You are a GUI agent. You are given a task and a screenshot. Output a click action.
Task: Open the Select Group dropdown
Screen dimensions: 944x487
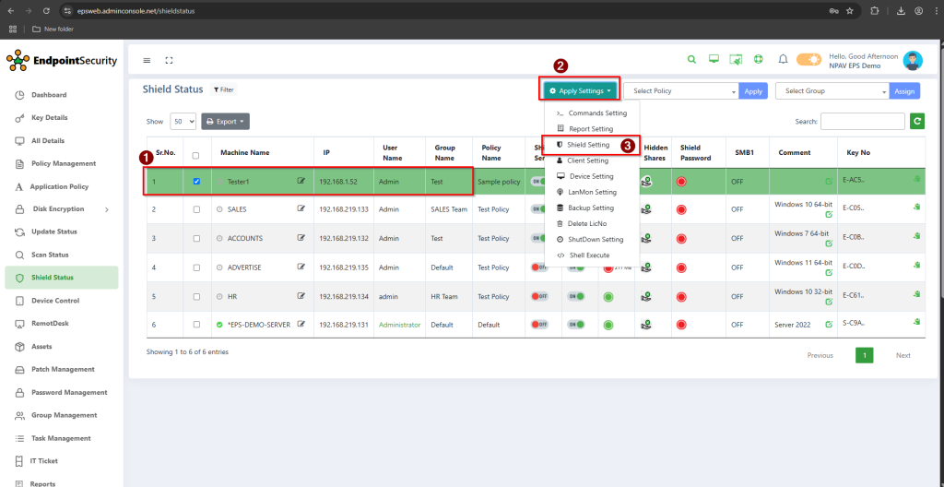pyautogui.click(x=832, y=91)
